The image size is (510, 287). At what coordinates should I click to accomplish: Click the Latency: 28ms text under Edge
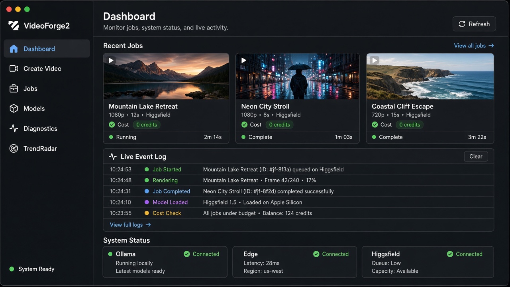261,263
